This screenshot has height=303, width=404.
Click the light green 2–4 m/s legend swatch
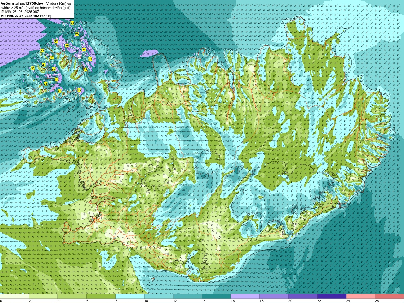[43, 296]
